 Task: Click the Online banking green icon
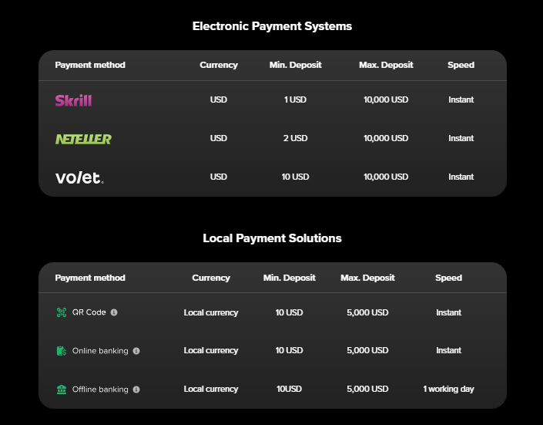(61, 351)
